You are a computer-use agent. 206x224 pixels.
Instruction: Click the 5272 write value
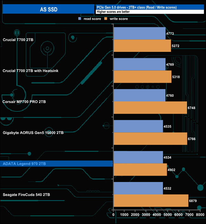(175, 46)
